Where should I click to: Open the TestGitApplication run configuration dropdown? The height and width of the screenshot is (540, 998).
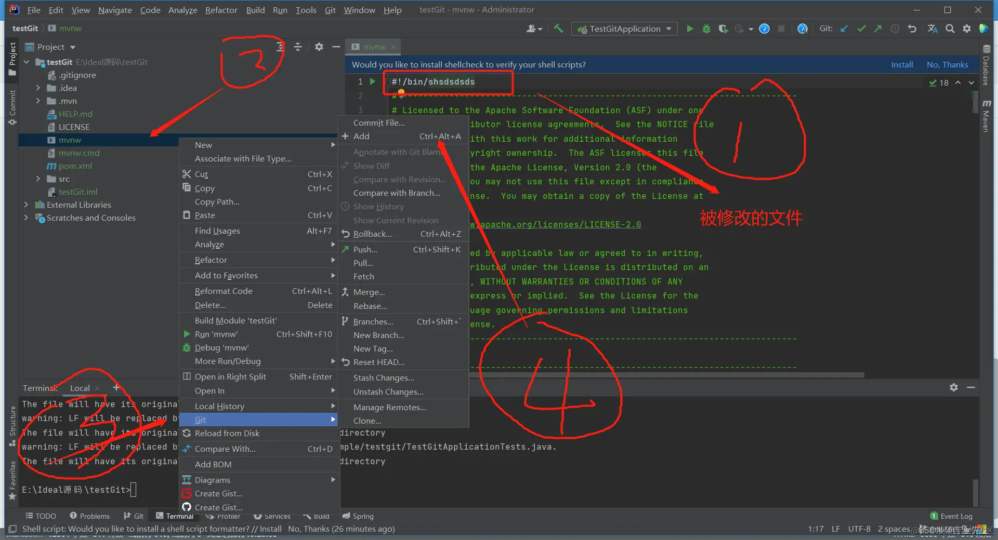point(624,29)
